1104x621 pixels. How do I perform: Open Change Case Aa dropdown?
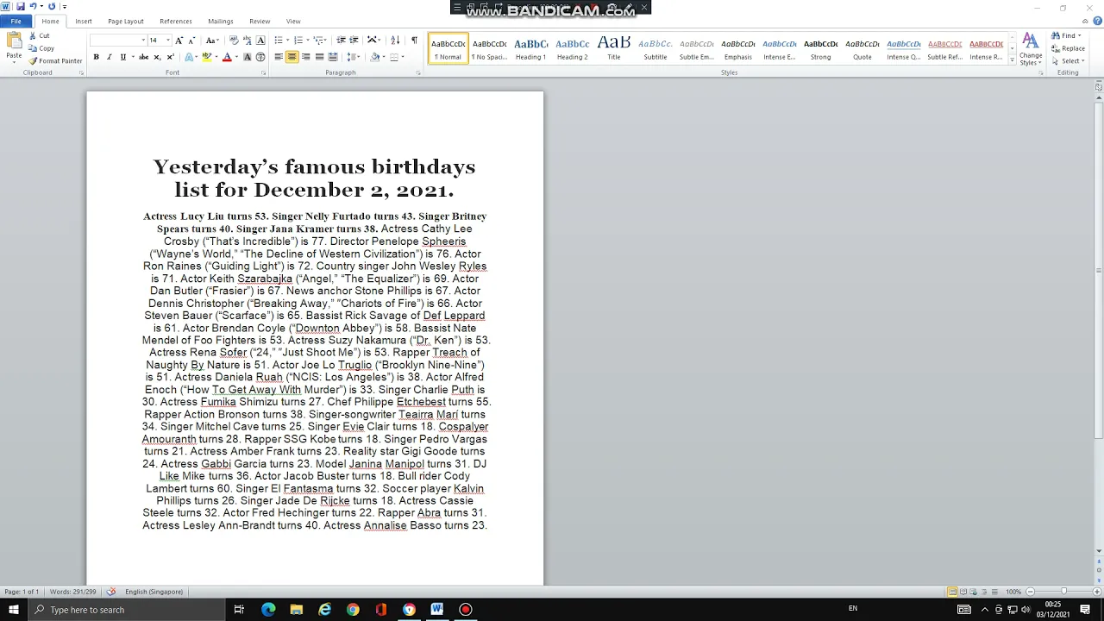point(210,41)
